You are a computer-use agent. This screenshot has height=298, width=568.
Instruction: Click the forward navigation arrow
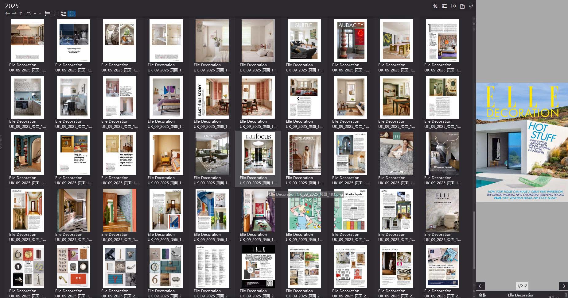tap(14, 13)
